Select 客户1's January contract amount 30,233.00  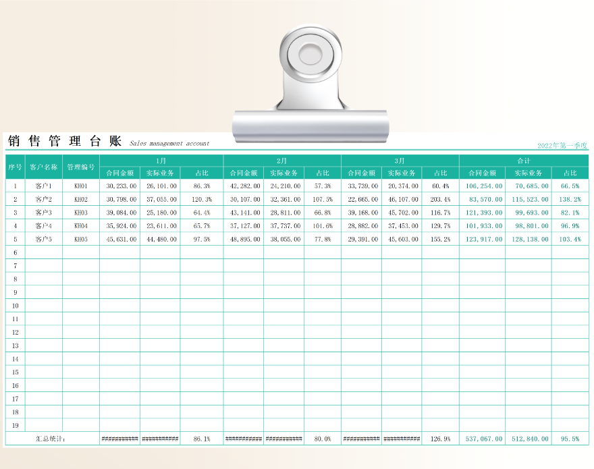[x=121, y=186]
